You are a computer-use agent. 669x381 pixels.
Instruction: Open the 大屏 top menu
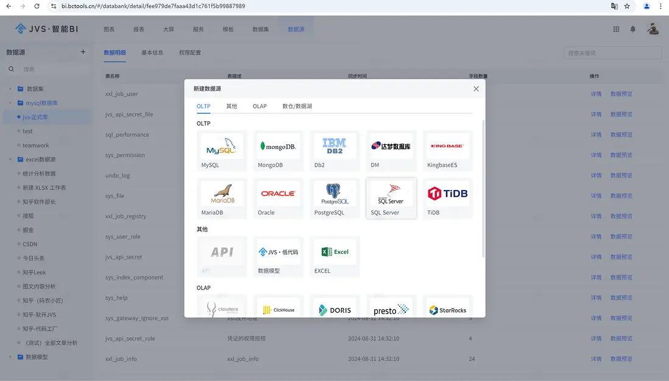[x=169, y=29]
